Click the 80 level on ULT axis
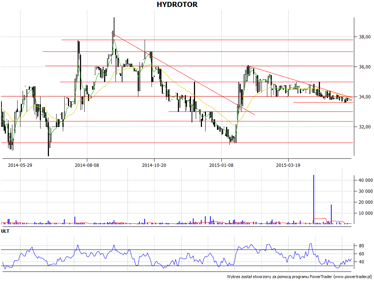Image resolution: width=374 pixels, height=281 pixels. 361,246
